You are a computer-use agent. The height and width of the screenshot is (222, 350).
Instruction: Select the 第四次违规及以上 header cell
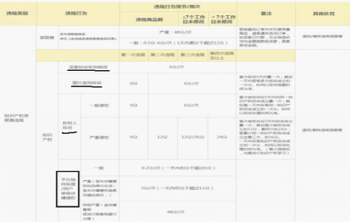(x=222, y=55)
